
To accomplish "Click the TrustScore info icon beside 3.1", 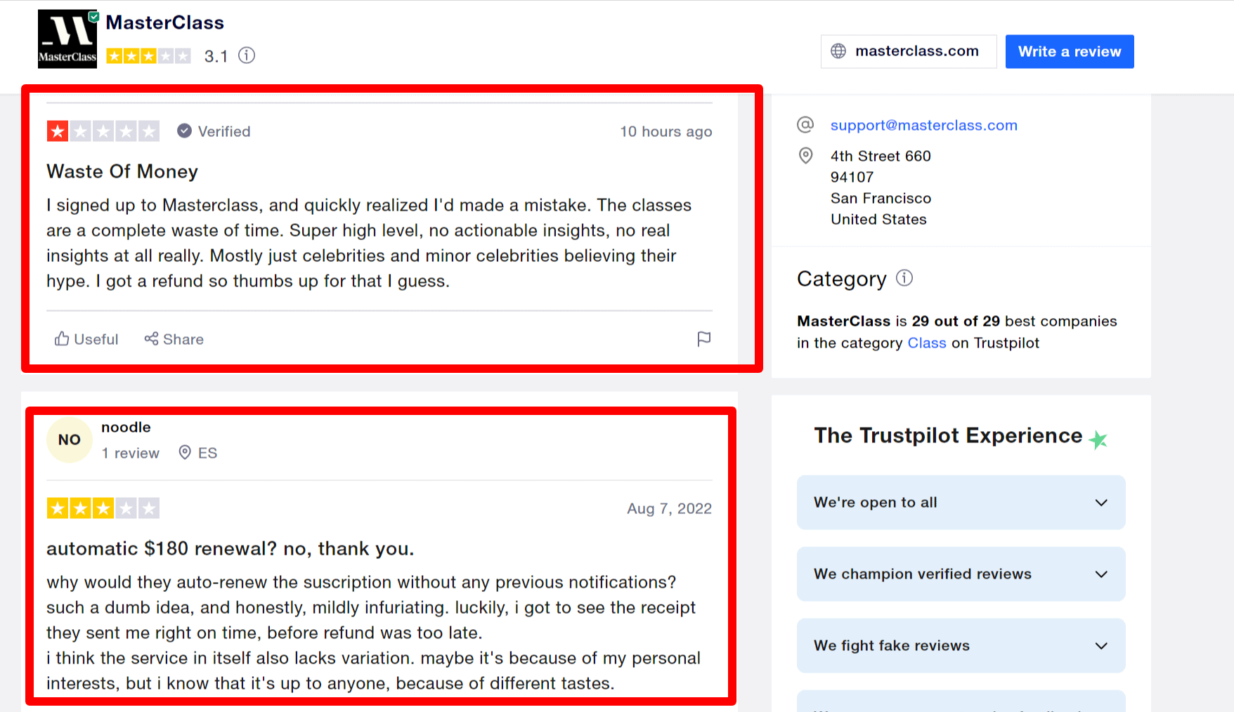I will tap(247, 55).
